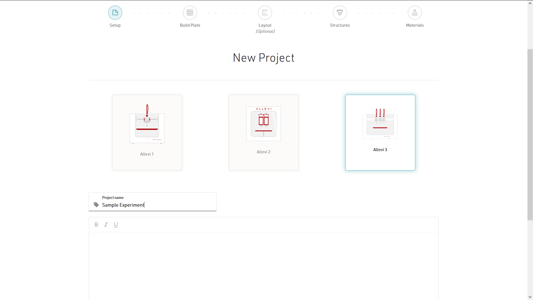Toggle bold formatting in the editor

96,224
